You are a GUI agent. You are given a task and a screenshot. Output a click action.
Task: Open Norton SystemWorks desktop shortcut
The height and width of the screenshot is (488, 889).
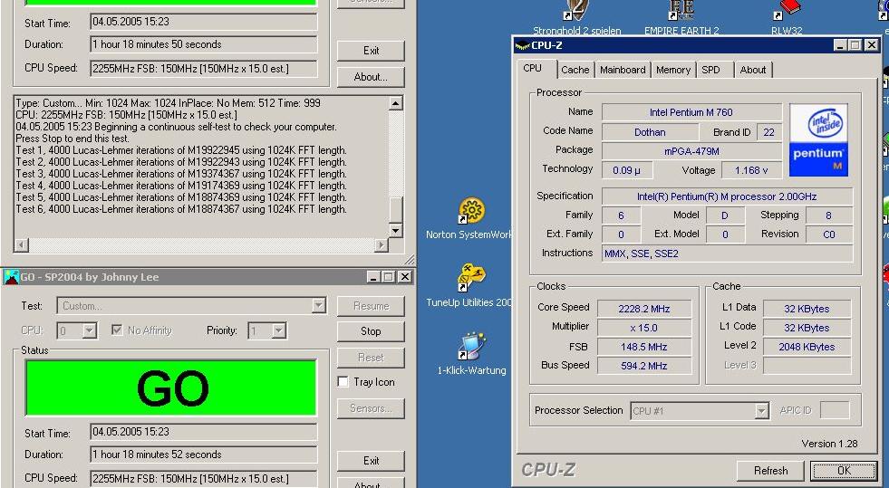point(472,211)
